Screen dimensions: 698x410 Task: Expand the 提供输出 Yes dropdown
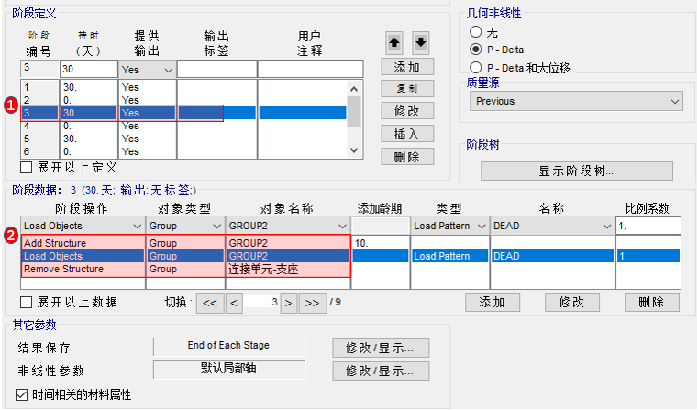click(167, 70)
